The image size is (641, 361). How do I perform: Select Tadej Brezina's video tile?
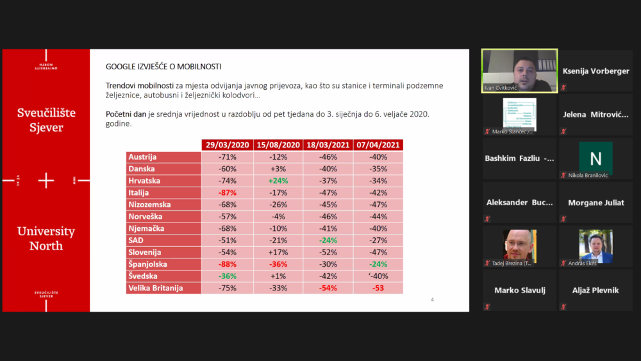520,246
